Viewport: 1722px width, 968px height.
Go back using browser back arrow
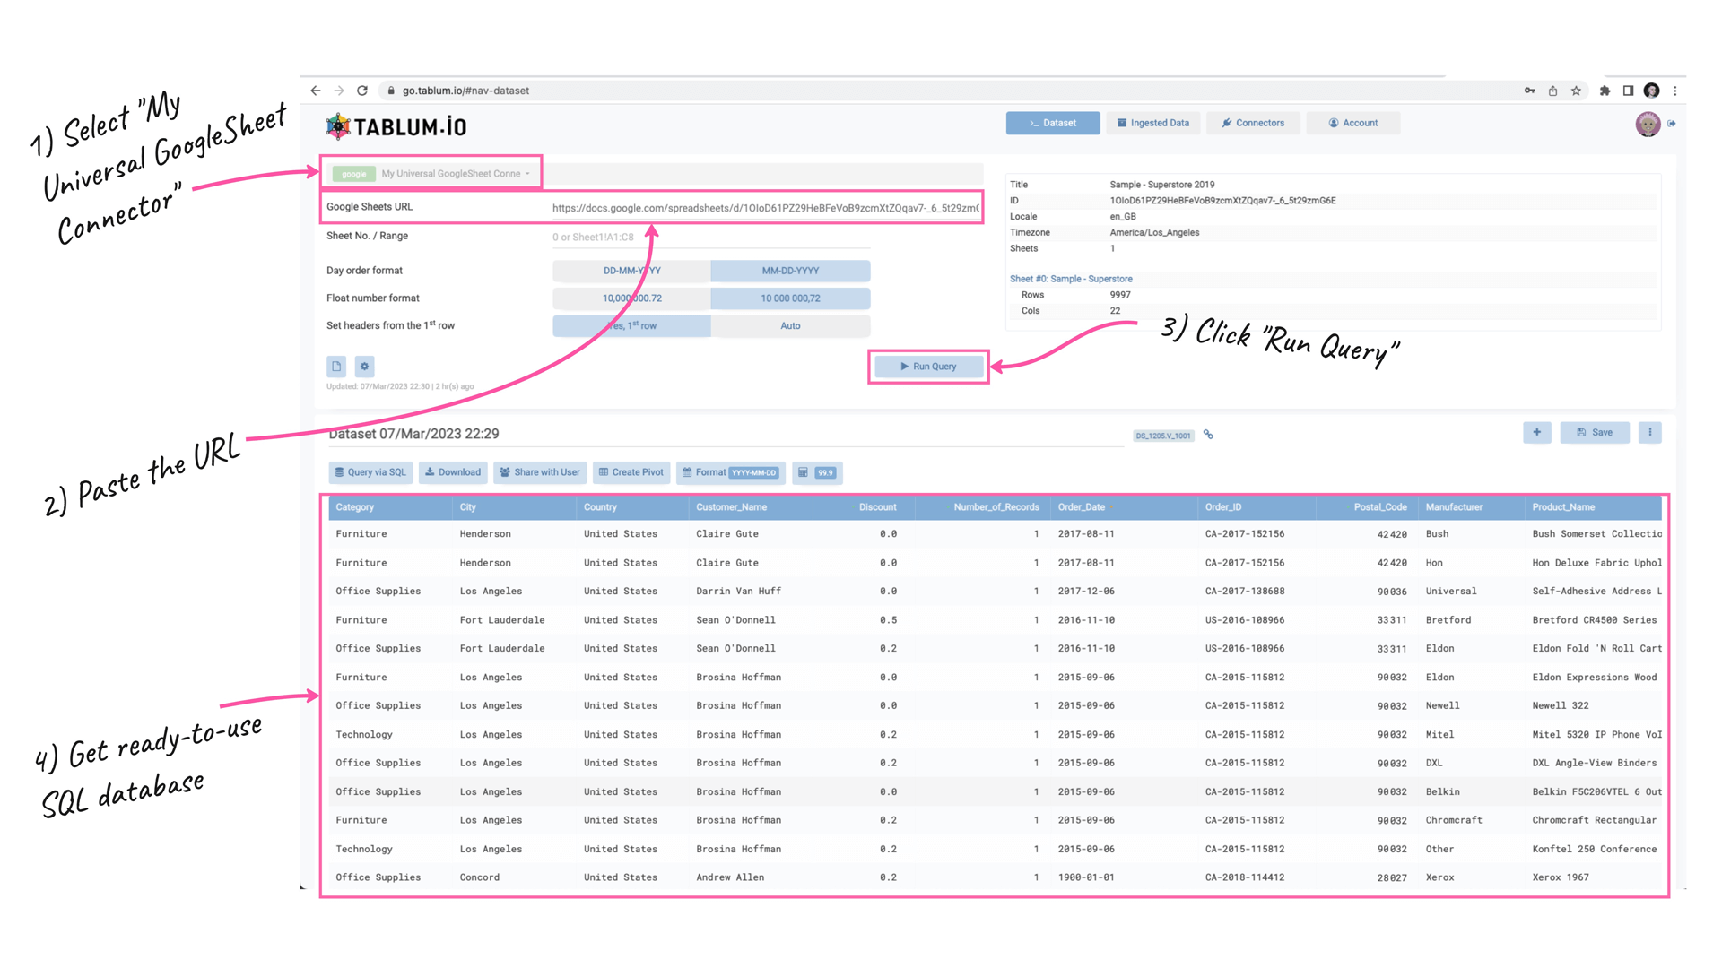[x=316, y=91]
